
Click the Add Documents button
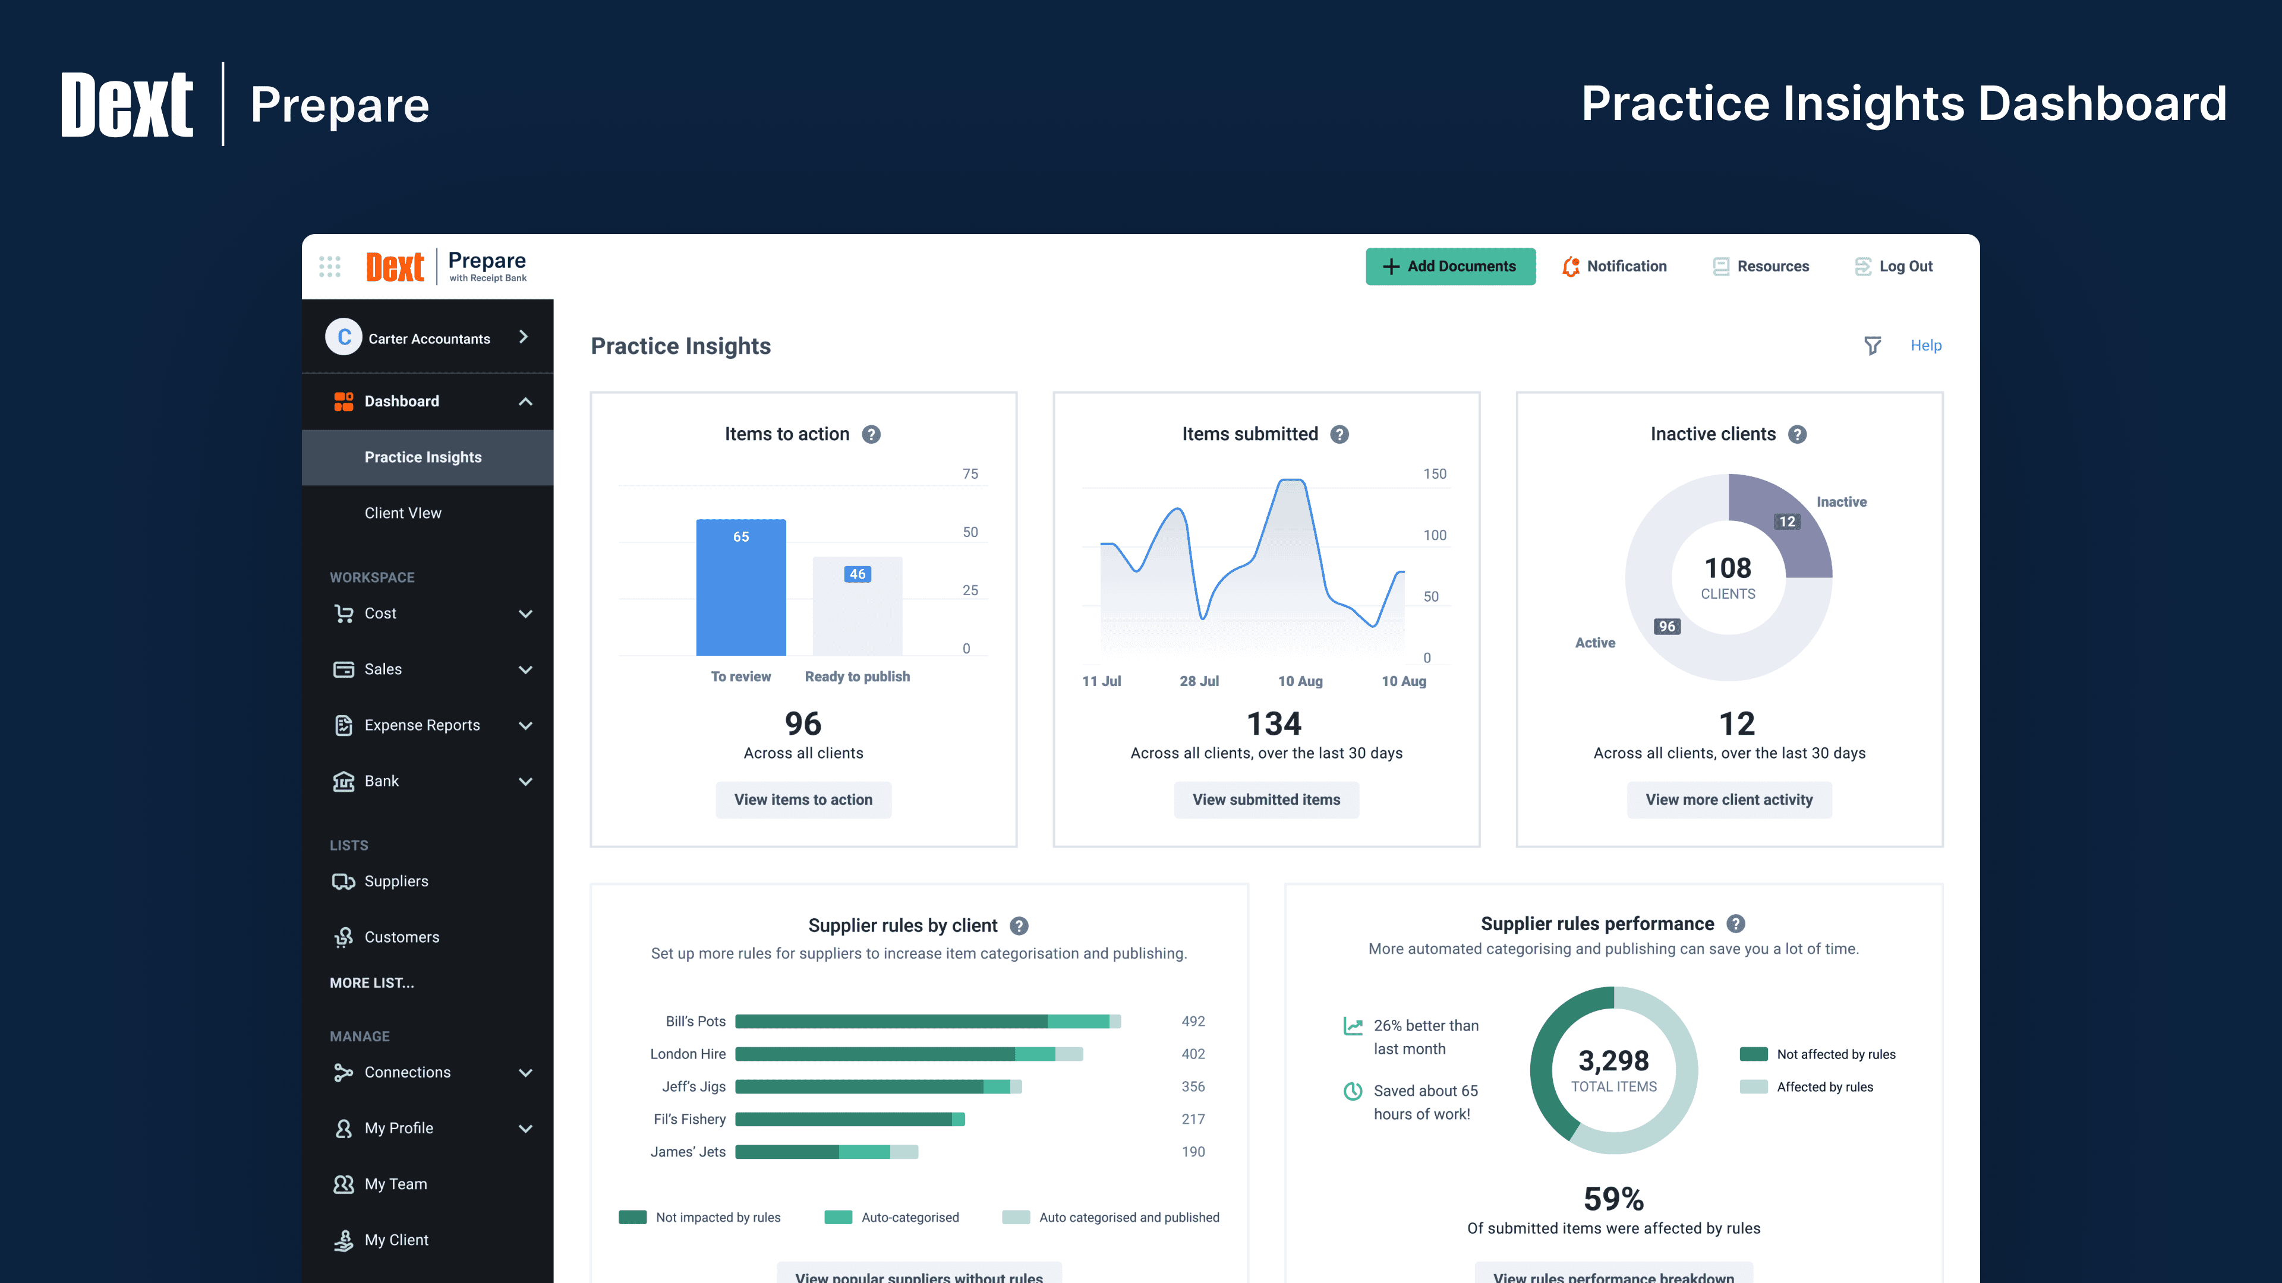click(1450, 267)
